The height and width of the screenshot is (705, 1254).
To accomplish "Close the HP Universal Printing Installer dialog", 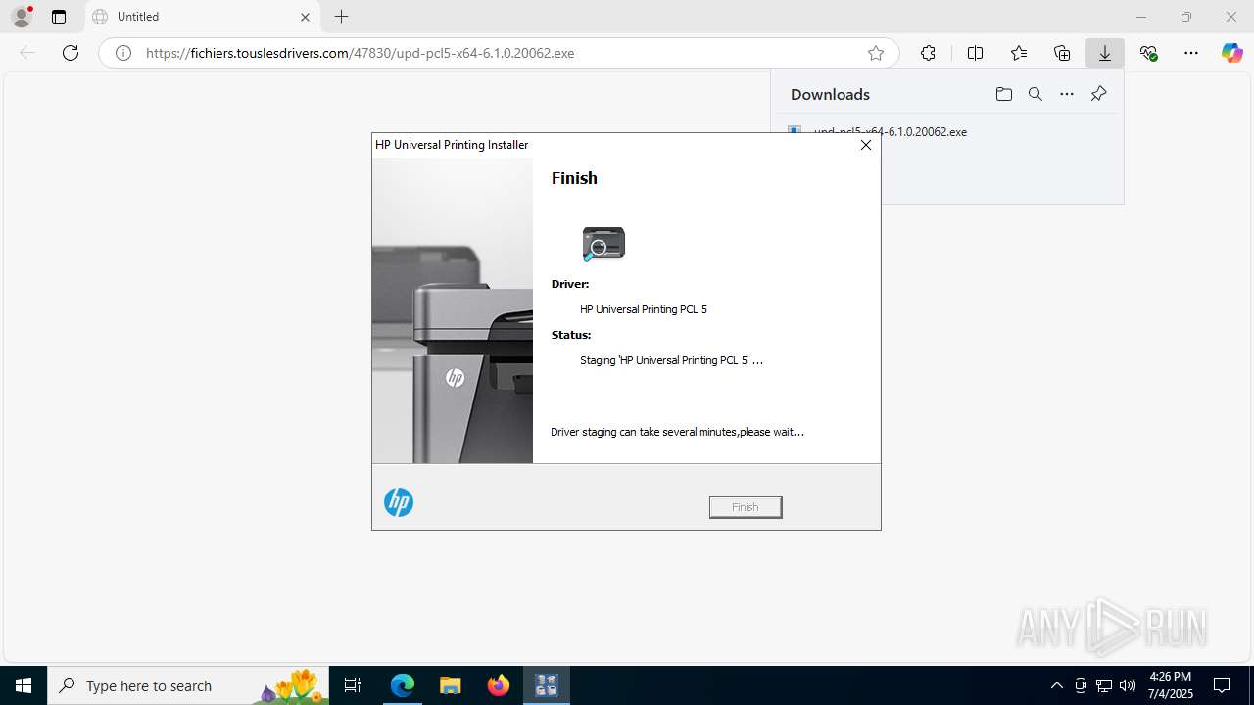I will tap(865, 145).
